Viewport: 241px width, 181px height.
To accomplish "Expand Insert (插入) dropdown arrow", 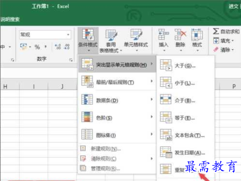I will click(164, 51).
